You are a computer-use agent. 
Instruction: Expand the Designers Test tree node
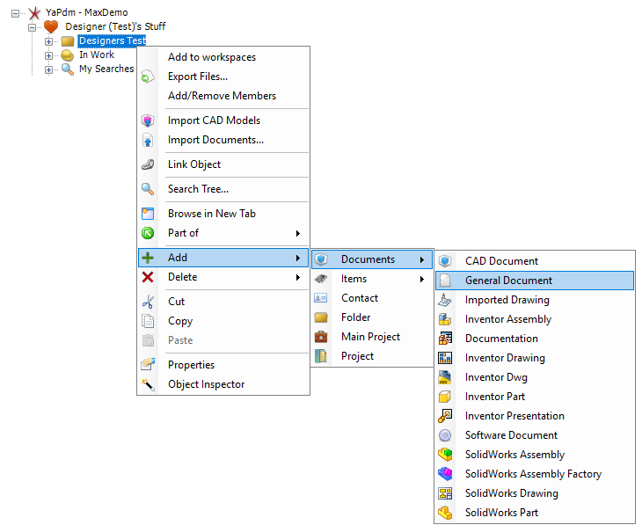[x=49, y=41]
